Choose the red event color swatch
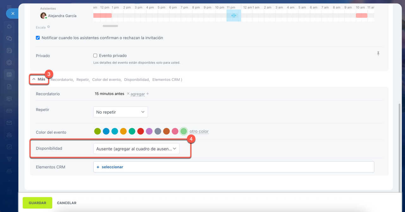The height and width of the screenshot is (212, 405). coord(140,131)
